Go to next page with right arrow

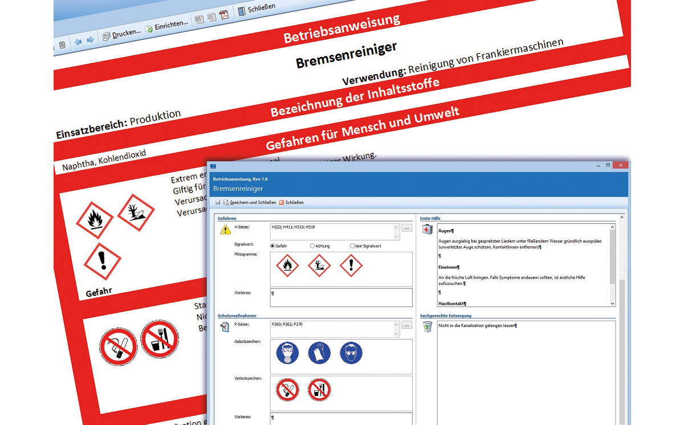(x=90, y=40)
